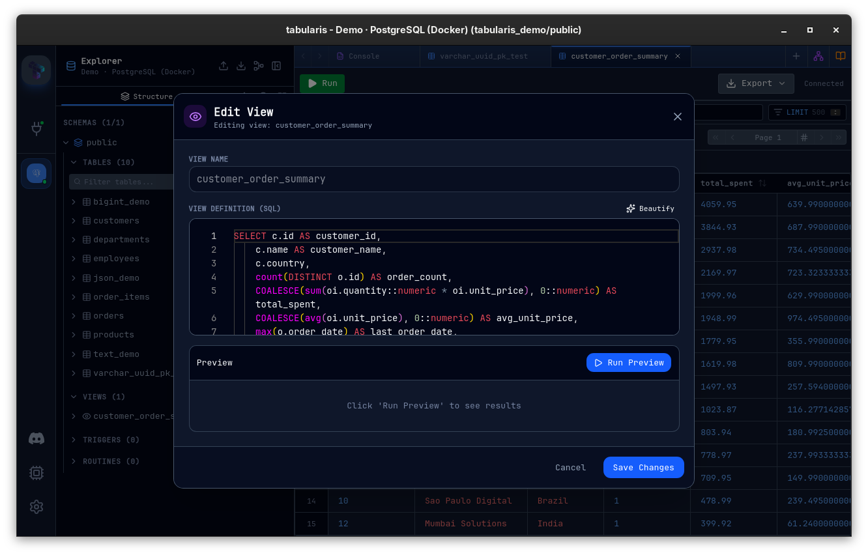Open the connections plug icon
Screen dimensions: 868x555
(36, 128)
